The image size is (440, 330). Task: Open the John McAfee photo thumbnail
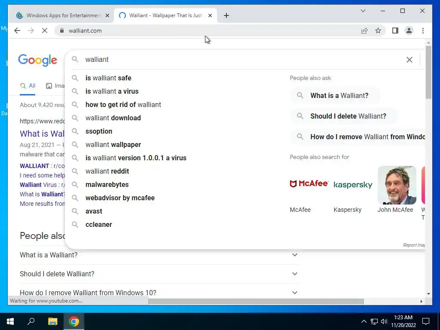tap(397, 185)
